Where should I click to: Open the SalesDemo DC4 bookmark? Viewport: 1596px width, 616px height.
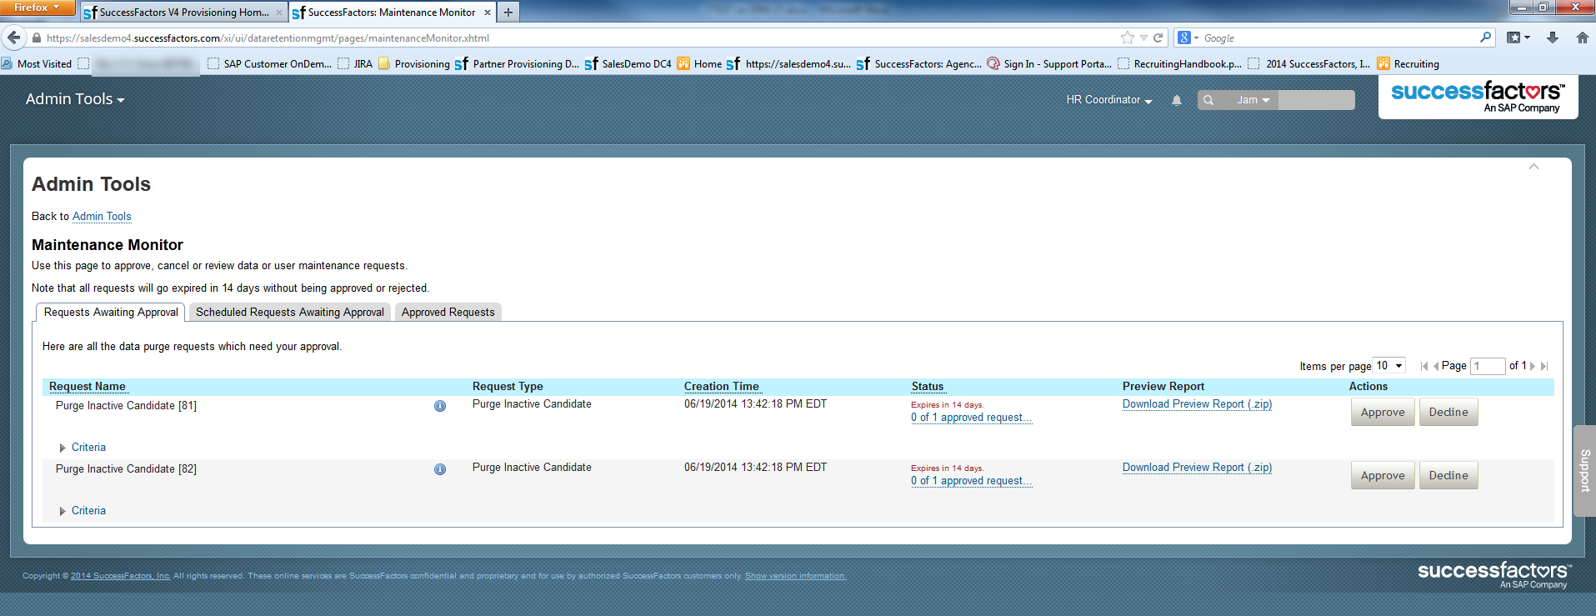click(628, 63)
